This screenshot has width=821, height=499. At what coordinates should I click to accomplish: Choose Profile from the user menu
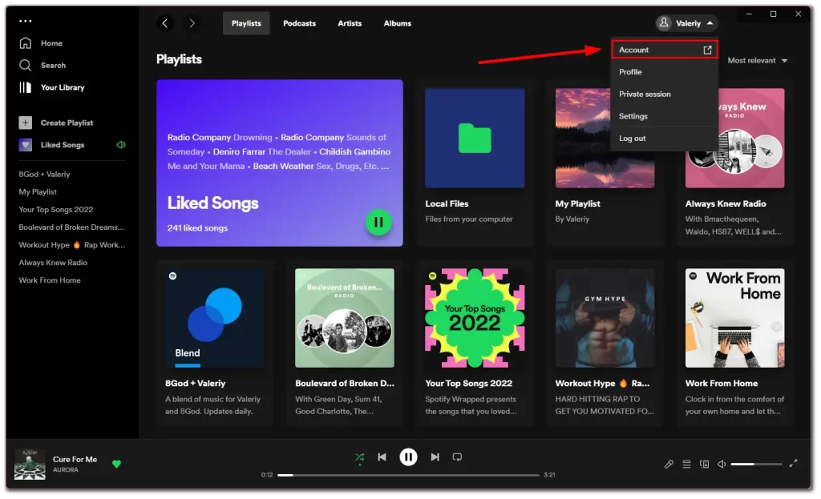click(665, 71)
